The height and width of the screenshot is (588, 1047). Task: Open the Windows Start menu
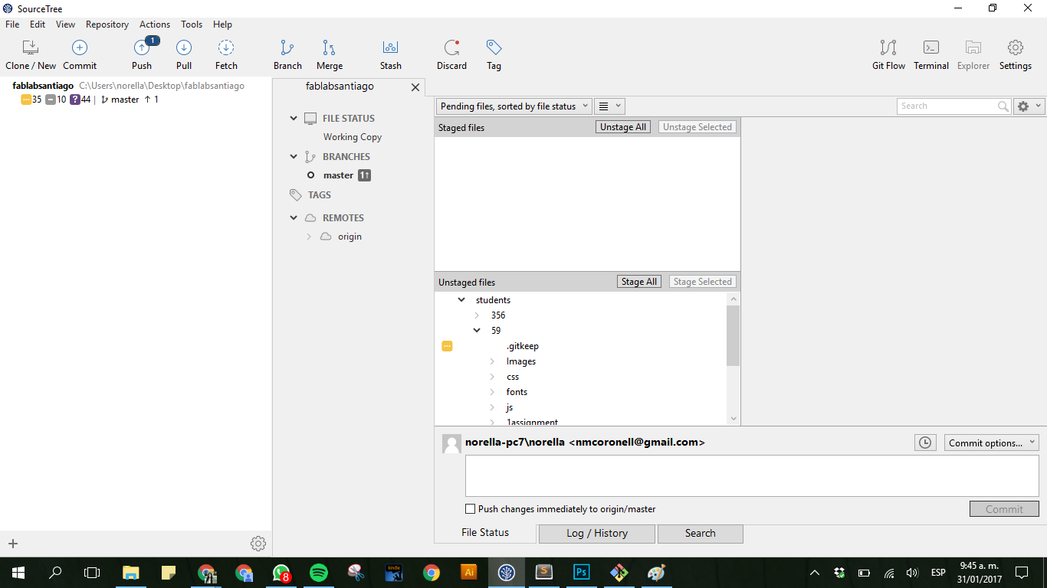pyautogui.click(x=18, y=572)
